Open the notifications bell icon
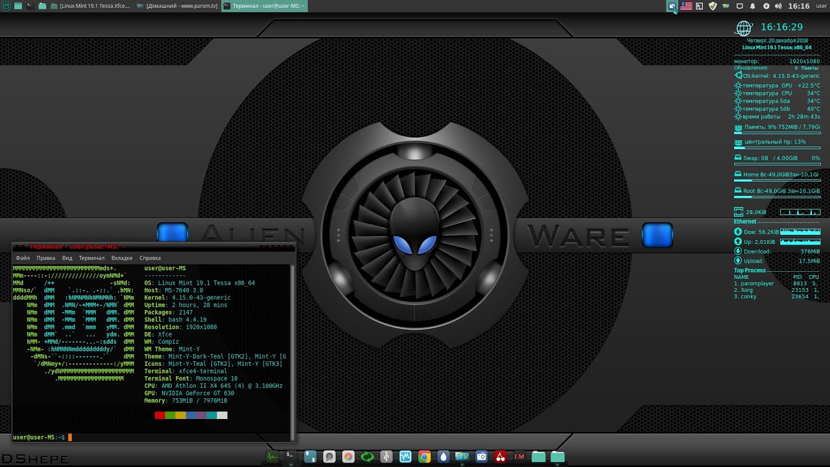 (752, 6)
